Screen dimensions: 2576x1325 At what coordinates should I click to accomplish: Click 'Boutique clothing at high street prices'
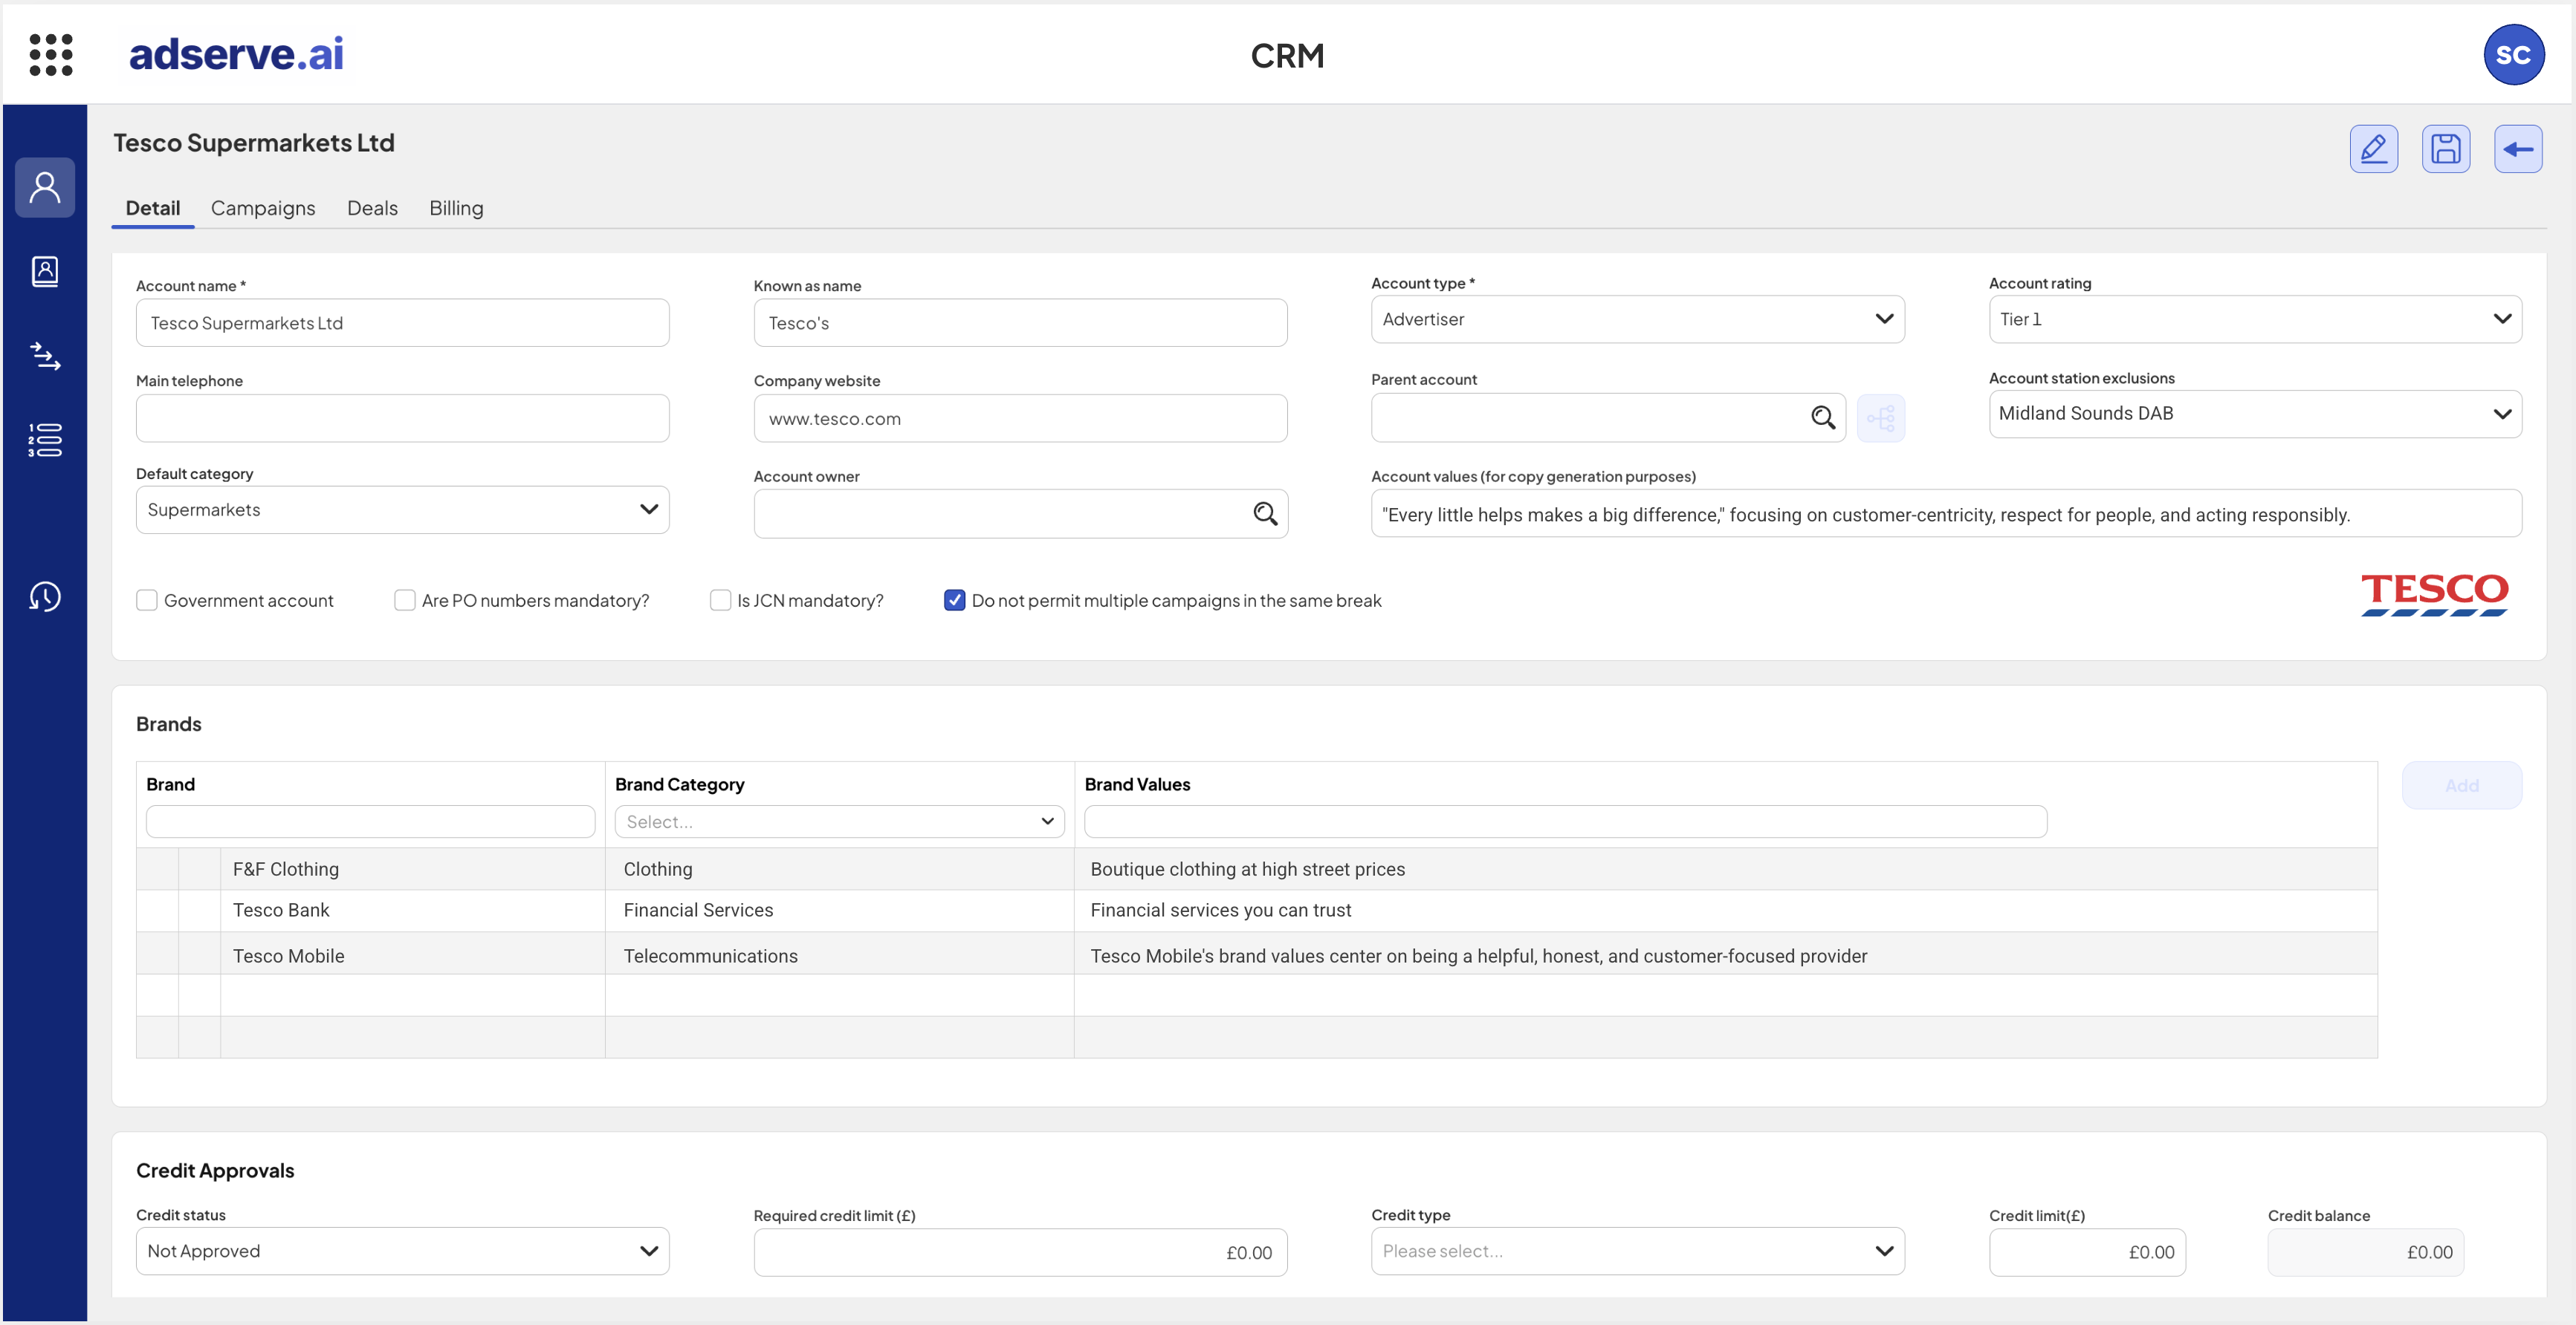[x=1247, y=868]
